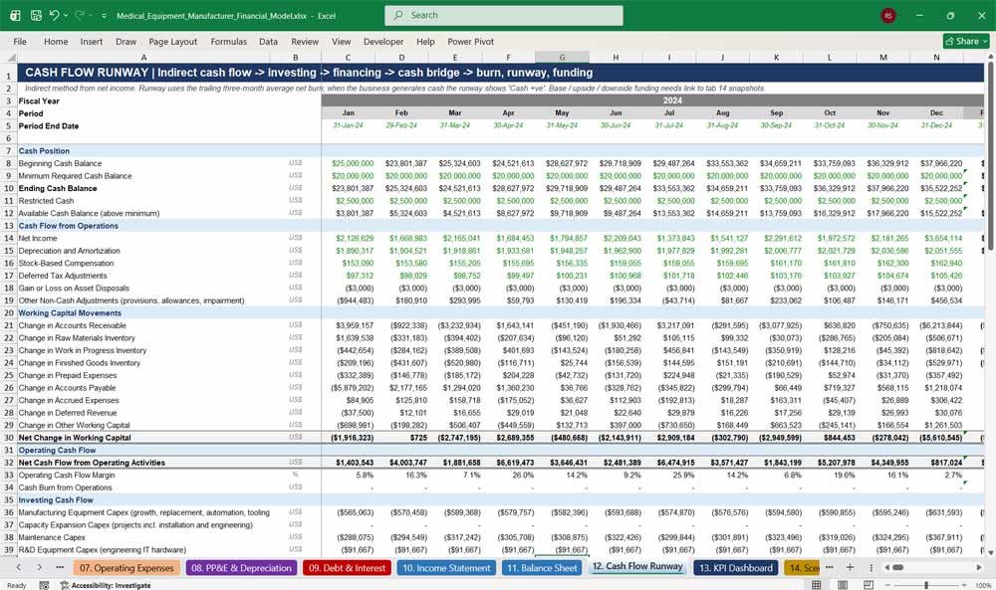Add a new sheet with plus icon
The image size is (996, 590).
850,567
